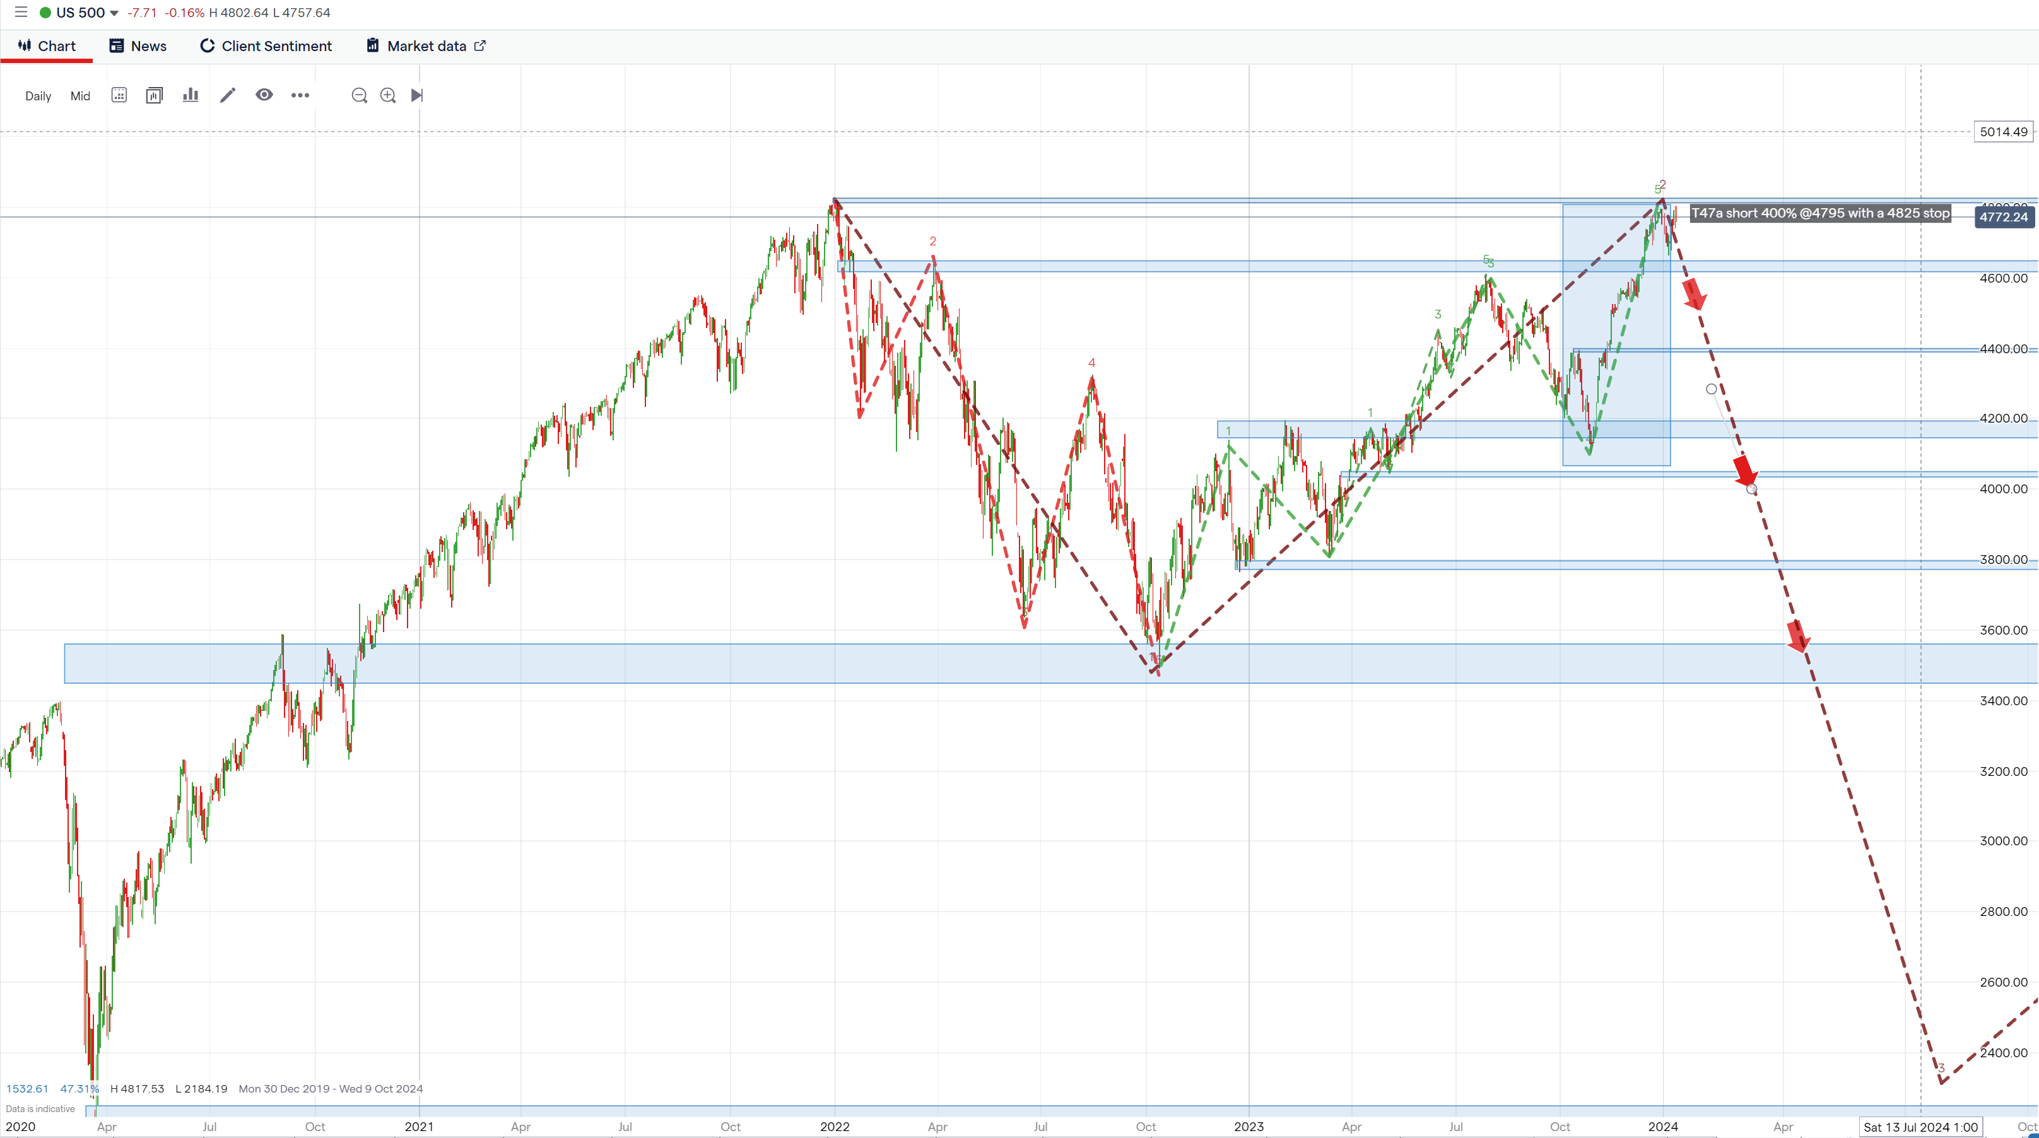Click the zoom in magnifier icon

pos(388,95)
